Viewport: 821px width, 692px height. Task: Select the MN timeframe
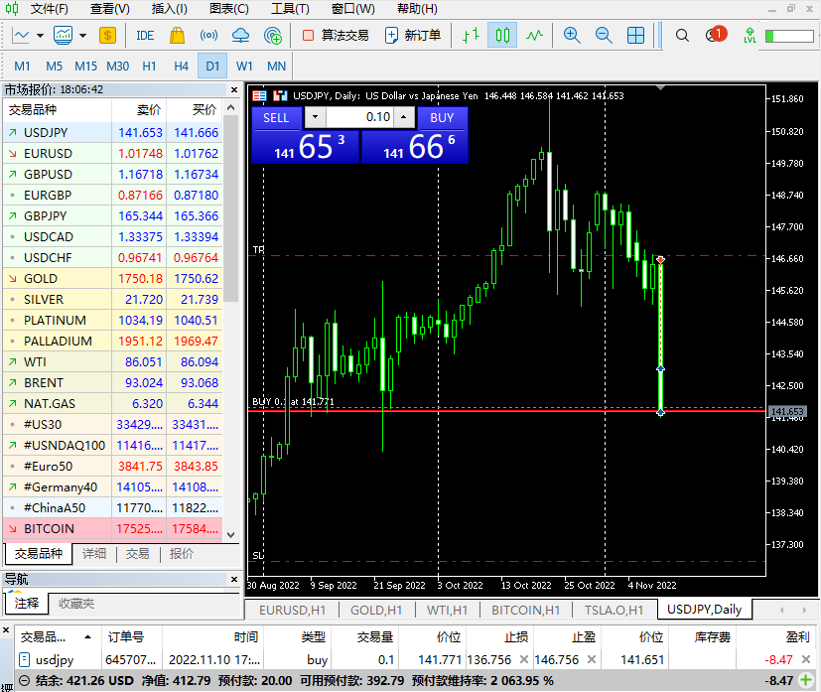(x=276, y=67)
